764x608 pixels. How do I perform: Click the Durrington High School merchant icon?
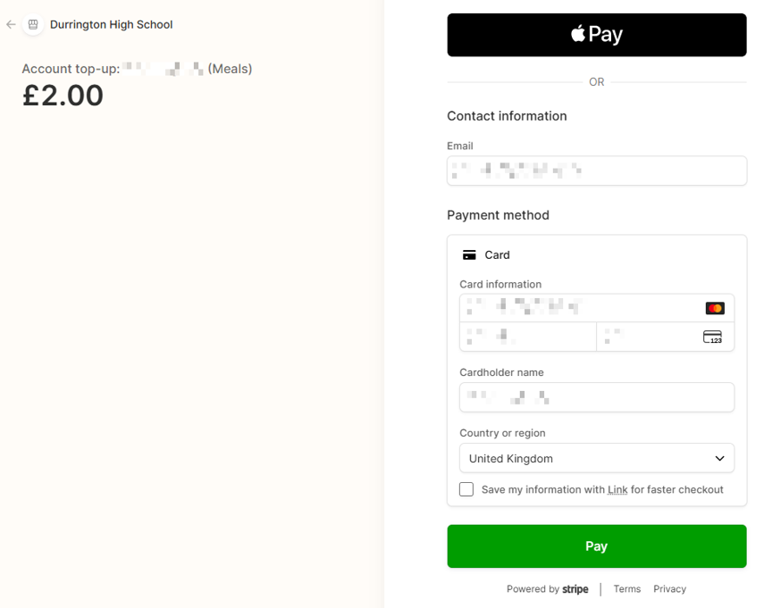coord(33,24)
